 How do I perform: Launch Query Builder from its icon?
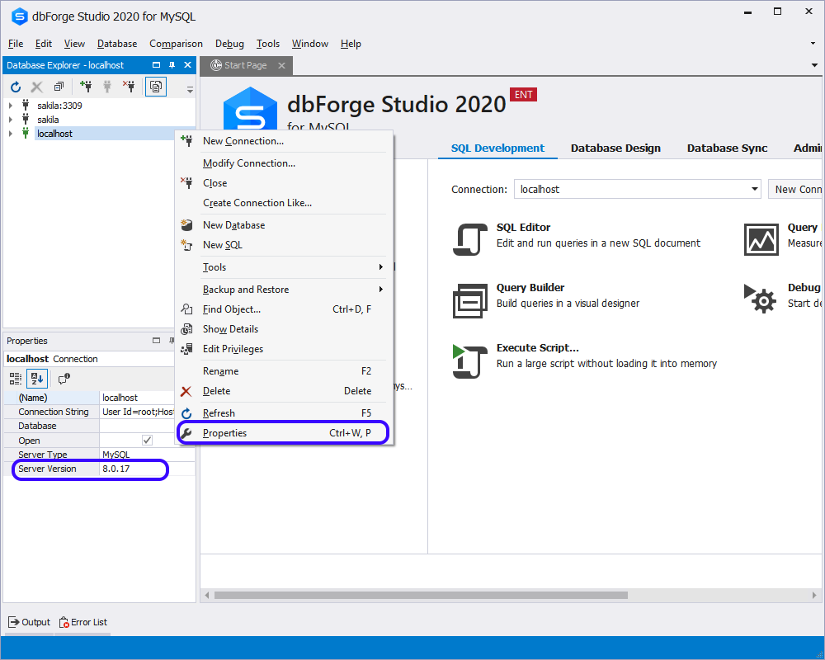pyautogui.click(x=468, y=299)
